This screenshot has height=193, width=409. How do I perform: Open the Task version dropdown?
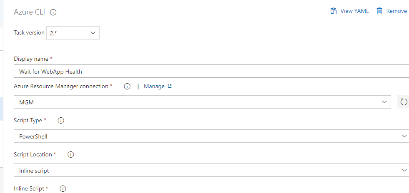73,33
